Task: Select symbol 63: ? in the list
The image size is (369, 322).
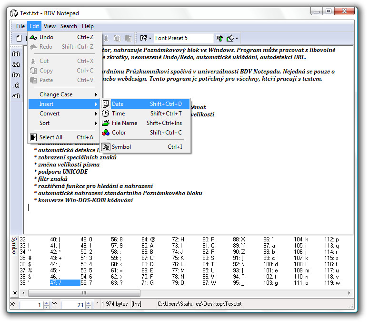Action: 117,283
